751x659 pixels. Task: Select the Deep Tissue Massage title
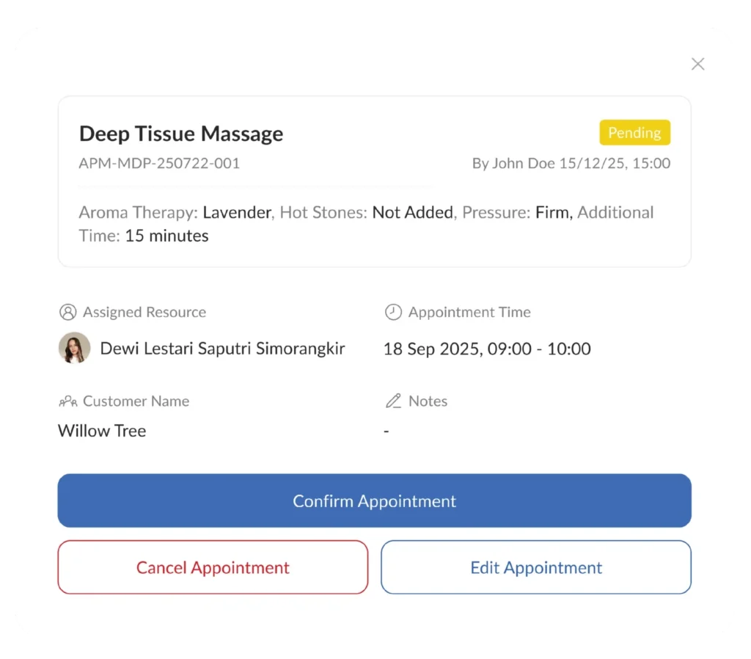click(x=181, y=134)
